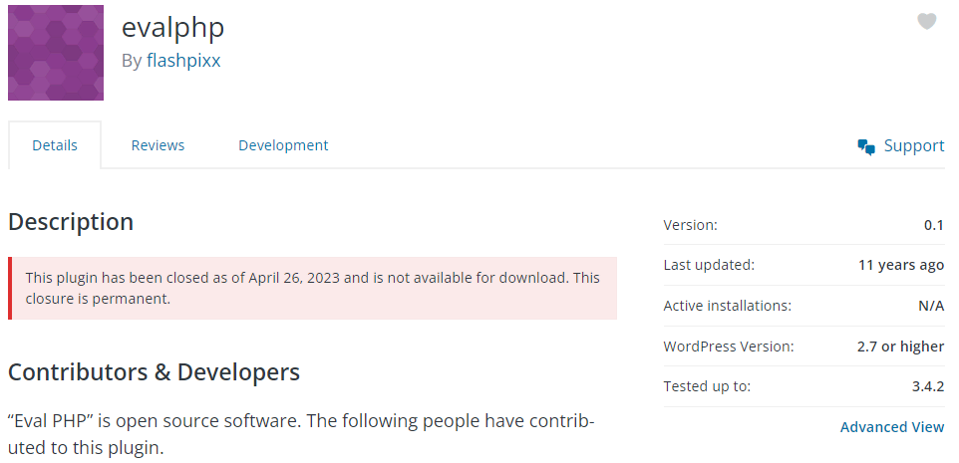Visit the flashpixx author profile link

pyautogui.click(x=183, y=61)
